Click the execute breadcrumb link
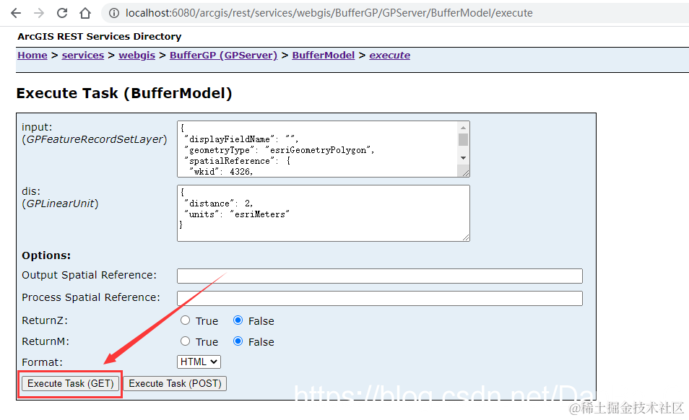Image resolution: width=689 pixels, height=420 pixels. point(390,56)
